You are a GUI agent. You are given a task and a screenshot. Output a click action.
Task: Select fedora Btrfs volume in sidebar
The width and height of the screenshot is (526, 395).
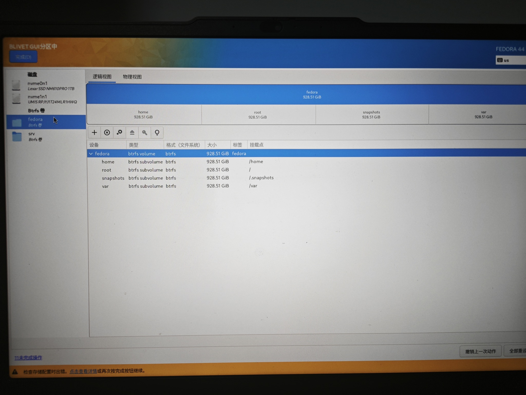tap(46, 122)
